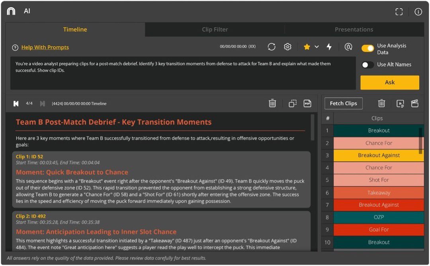430x266 pixels.
Task: Switch to the Clip Filter tab
Action: (x=215, y=30)
